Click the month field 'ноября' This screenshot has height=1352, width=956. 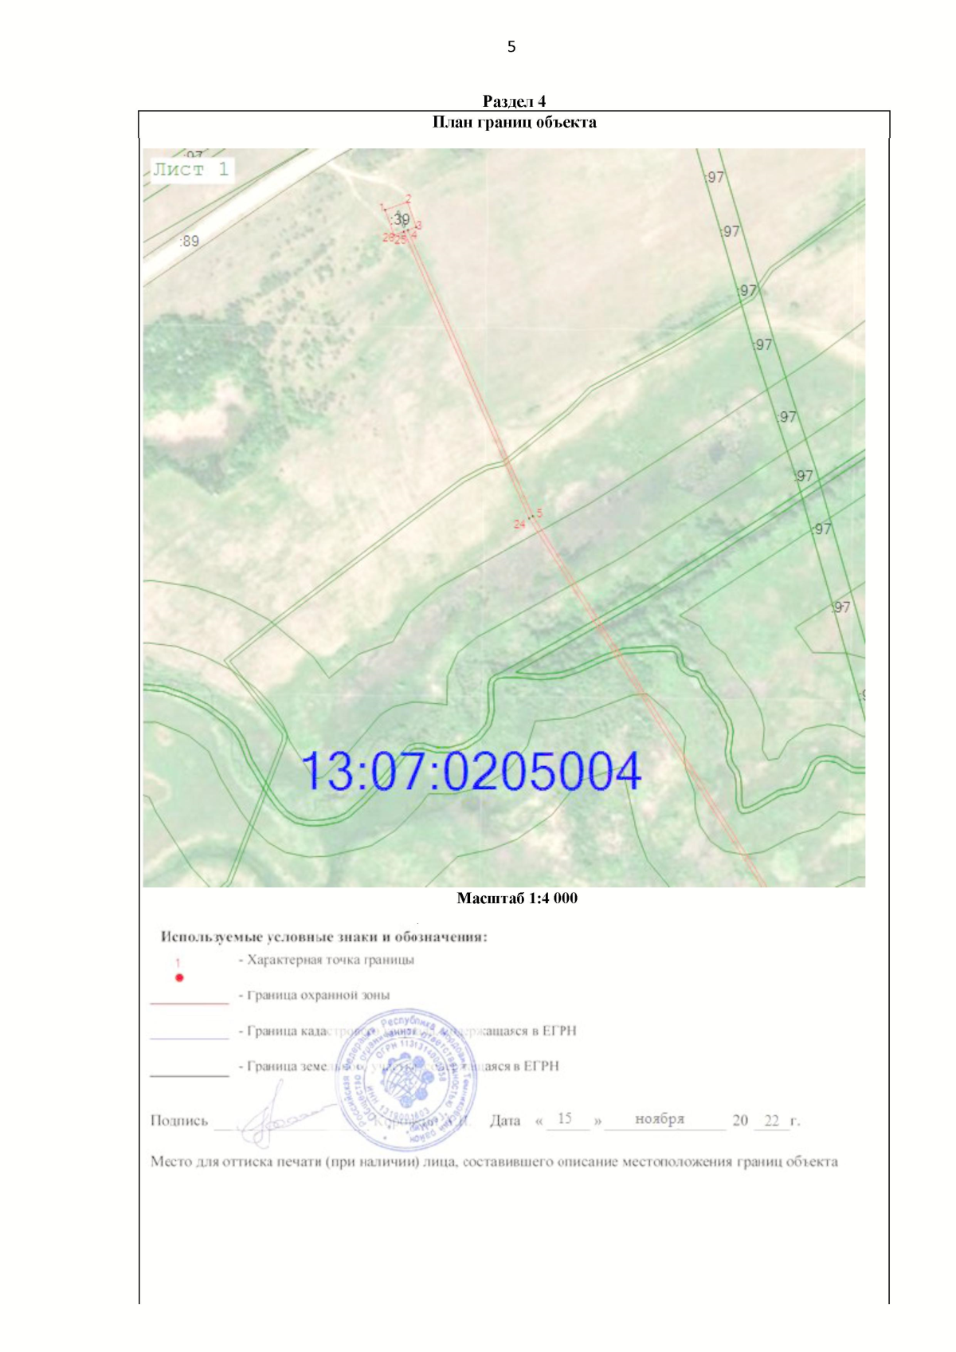tap(660, 1118)
